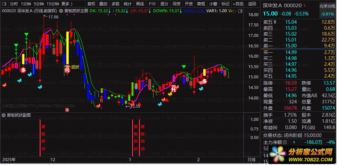Click the 深华发A 000020 quote header
The width and height of the screenshot is (338, 165).
(x=282, y=6)
